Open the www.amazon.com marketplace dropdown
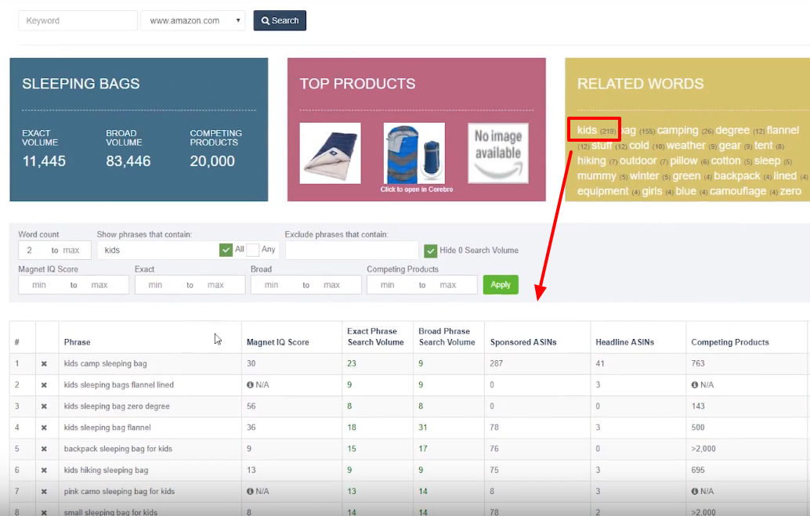The height and width of the screenshot is (516, 810). [x=193, y=20]
